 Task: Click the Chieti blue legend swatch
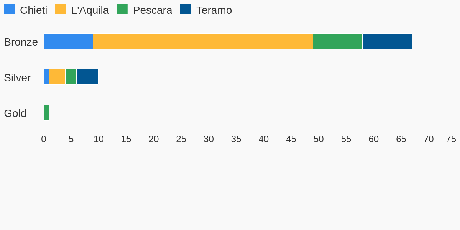pos(9,9)
